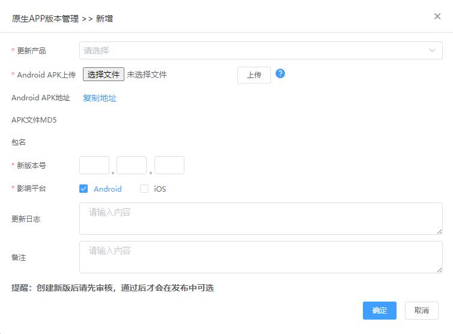Click the 上传 upload button
The image size is (453, 334).
pos(254,75)
